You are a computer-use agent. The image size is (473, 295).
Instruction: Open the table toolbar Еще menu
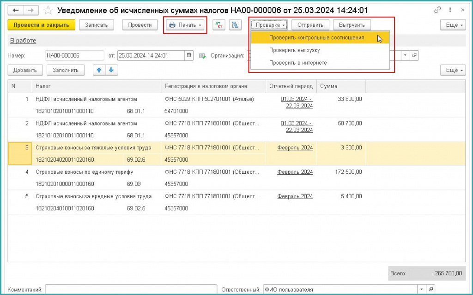453,70
